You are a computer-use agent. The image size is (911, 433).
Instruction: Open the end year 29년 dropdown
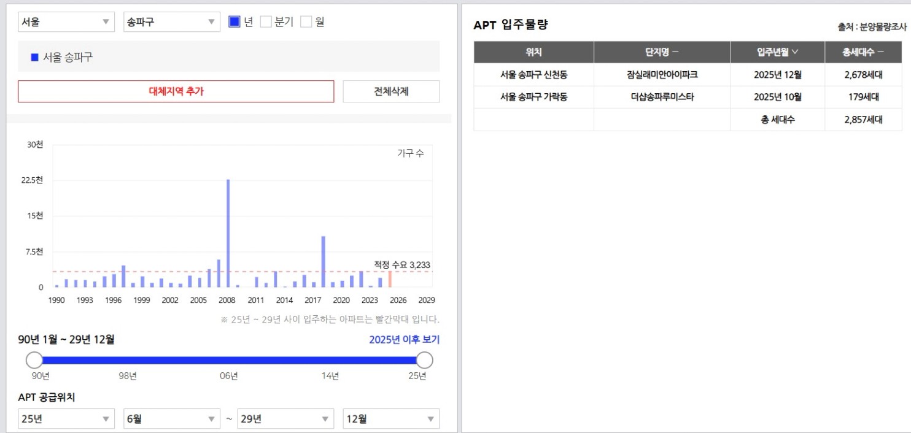285,419
